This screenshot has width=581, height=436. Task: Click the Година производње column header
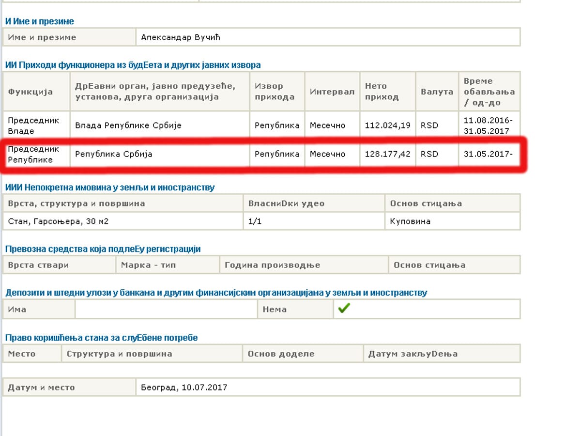point(272,265)
